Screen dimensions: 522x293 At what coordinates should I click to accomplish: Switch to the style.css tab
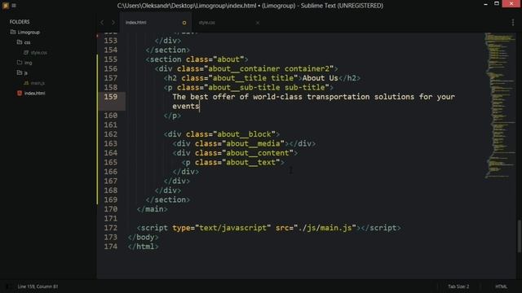click(x=206, y=23)
